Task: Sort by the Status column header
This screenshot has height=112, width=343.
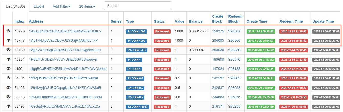Action: (x=159, y=21)
